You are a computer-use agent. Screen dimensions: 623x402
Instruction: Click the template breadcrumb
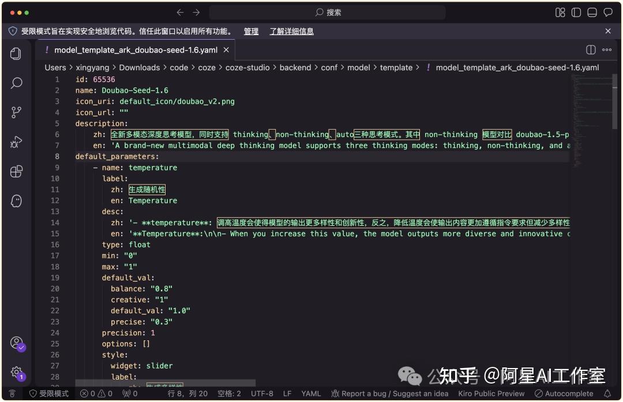click(x=396, y=67)
